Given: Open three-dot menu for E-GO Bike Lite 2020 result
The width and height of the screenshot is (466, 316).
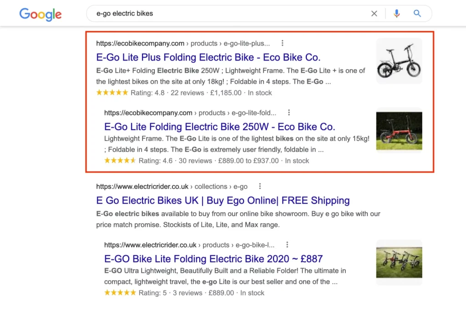Looking at the screenshot, I should [287, 245].
